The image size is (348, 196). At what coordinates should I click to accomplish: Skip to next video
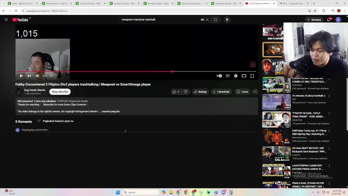tap(29, 76)
